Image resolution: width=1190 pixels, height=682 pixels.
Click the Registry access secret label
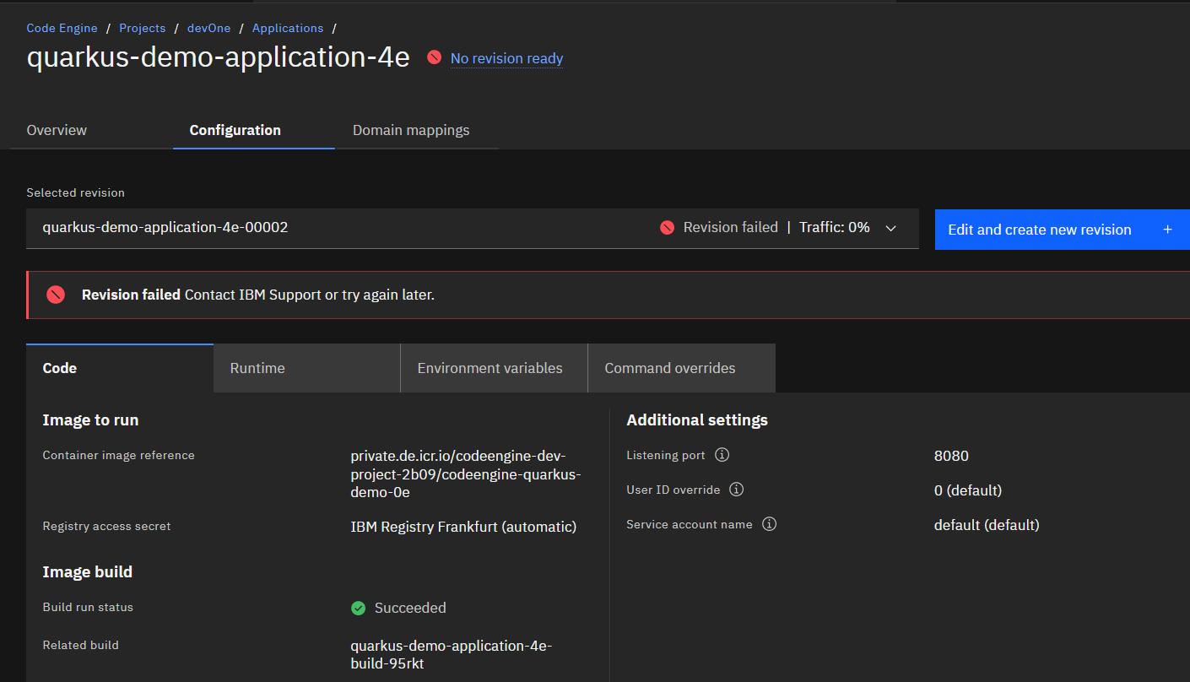tap(106, 526)
